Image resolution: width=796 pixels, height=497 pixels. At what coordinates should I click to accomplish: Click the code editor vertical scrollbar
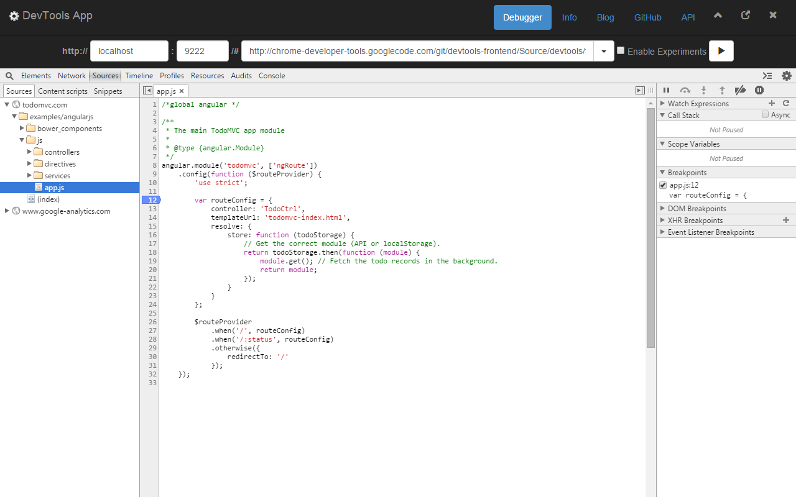650,224
